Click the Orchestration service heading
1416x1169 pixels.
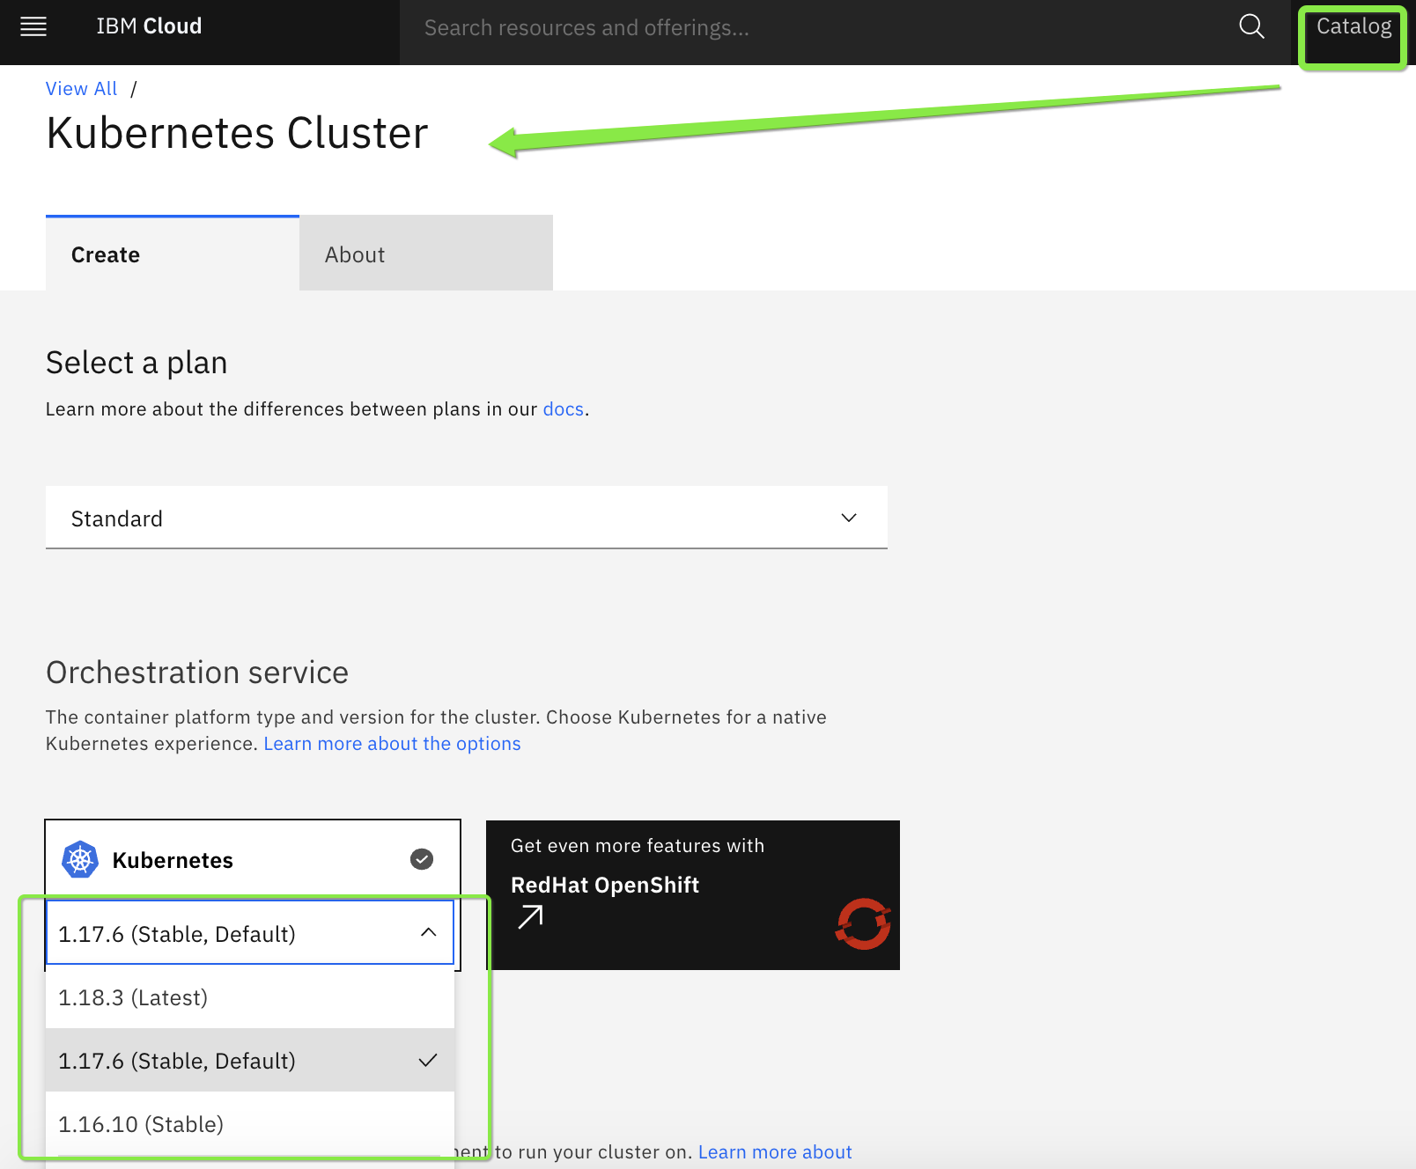pos(197,673)
